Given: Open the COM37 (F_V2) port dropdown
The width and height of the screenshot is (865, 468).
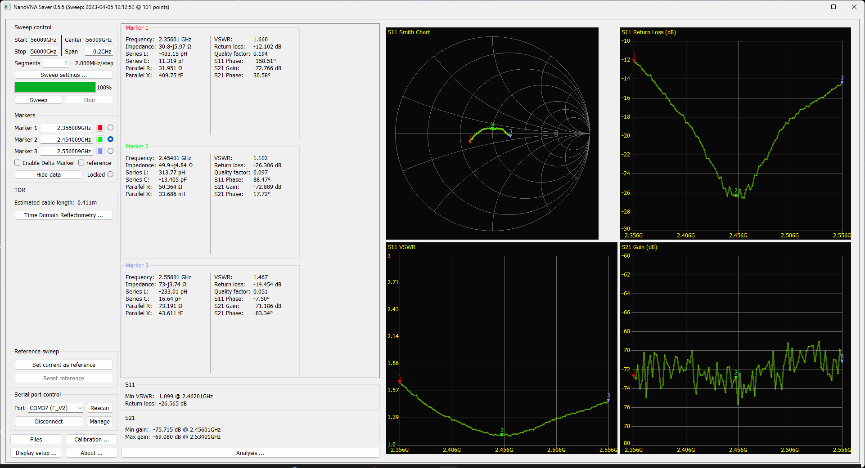Looking at the screenshot, I should point(56,408).
